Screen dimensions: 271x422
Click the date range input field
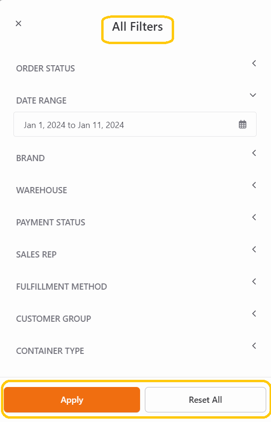pos(135,124)
